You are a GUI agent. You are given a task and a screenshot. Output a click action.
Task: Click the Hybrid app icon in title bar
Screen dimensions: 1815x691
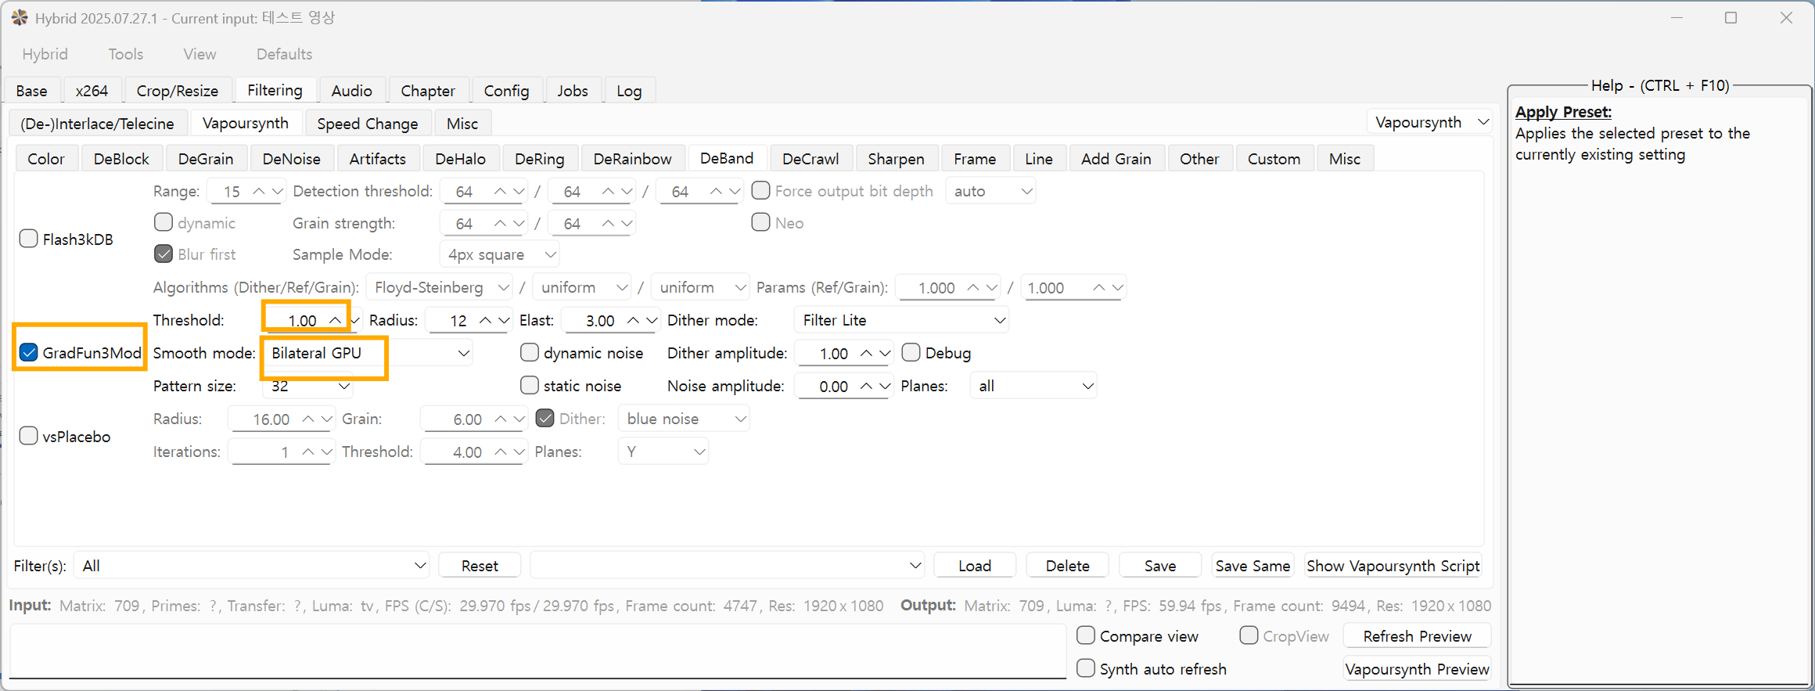tap(20, 17)
